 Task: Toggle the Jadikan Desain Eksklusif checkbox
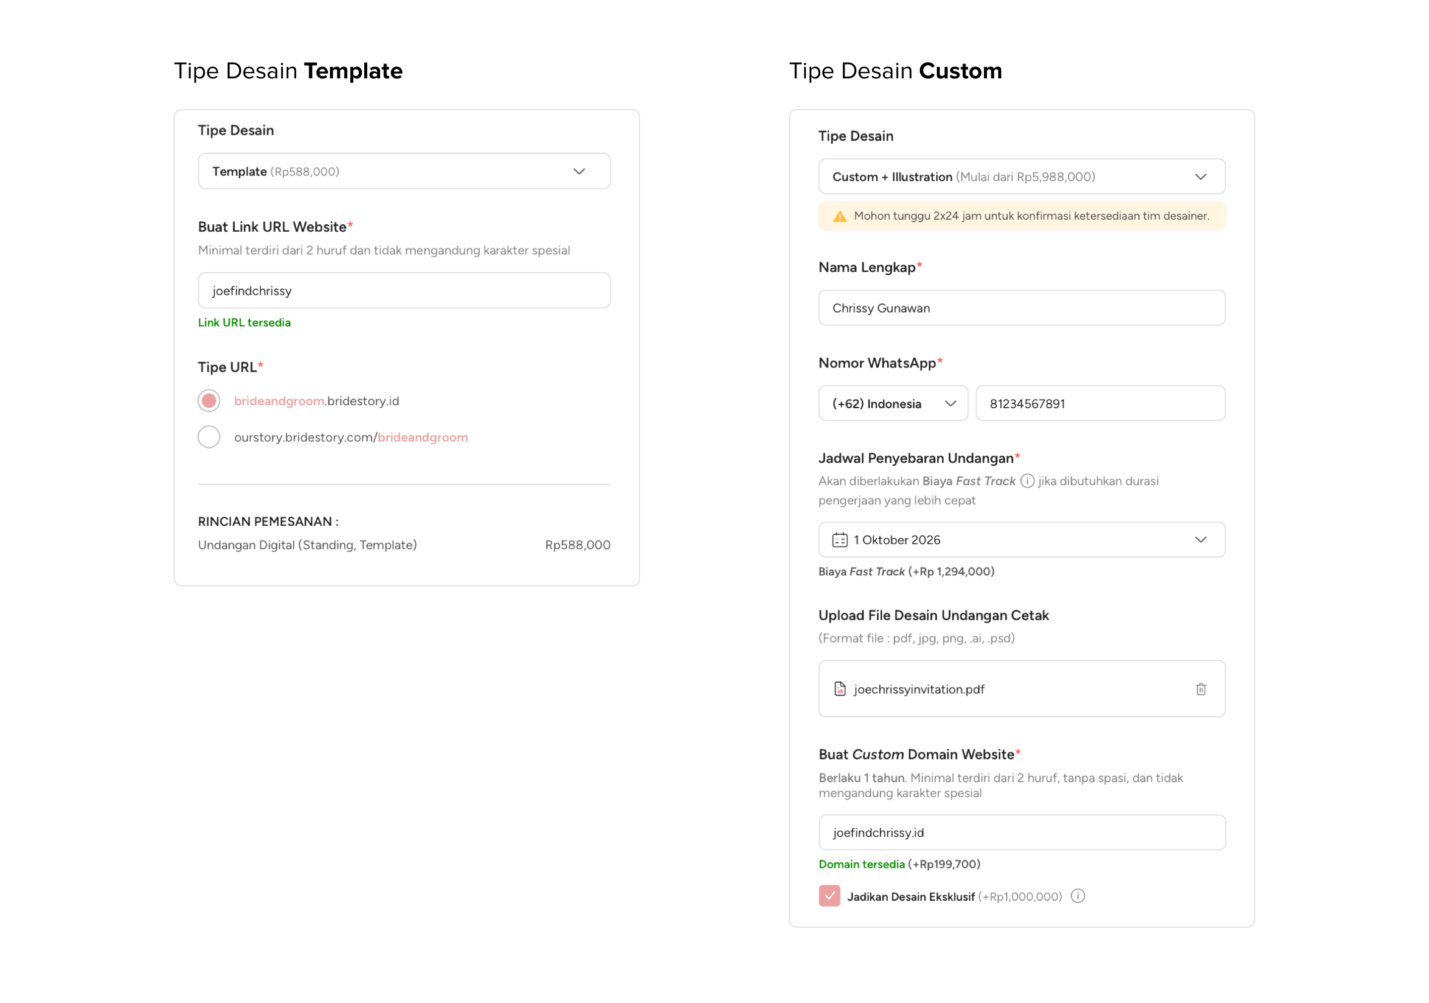click(829, 896)
